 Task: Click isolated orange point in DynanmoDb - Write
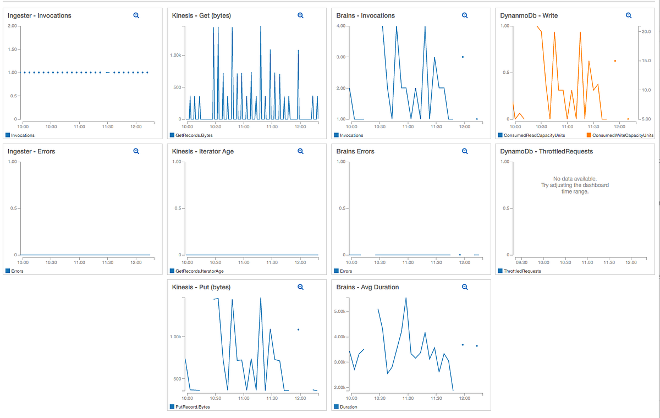tap(615, 61)
